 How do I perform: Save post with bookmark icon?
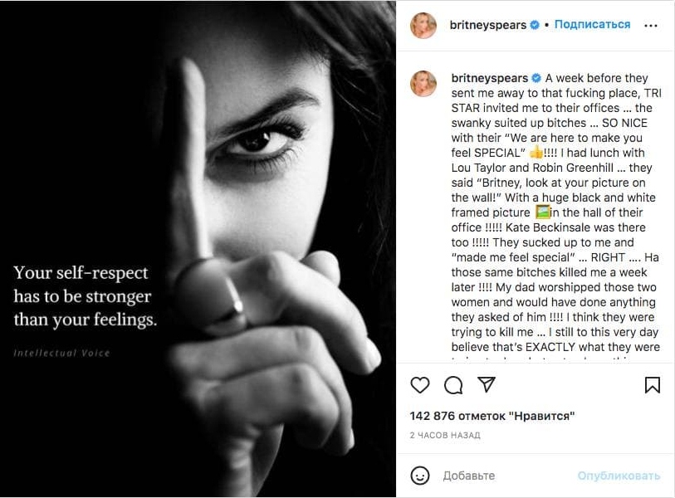coord(653,385)
